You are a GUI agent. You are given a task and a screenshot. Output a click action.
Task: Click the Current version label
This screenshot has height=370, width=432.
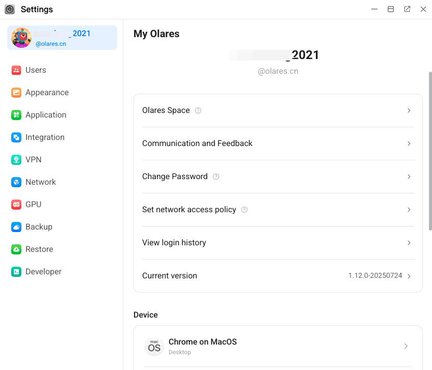tap(170, 276)
